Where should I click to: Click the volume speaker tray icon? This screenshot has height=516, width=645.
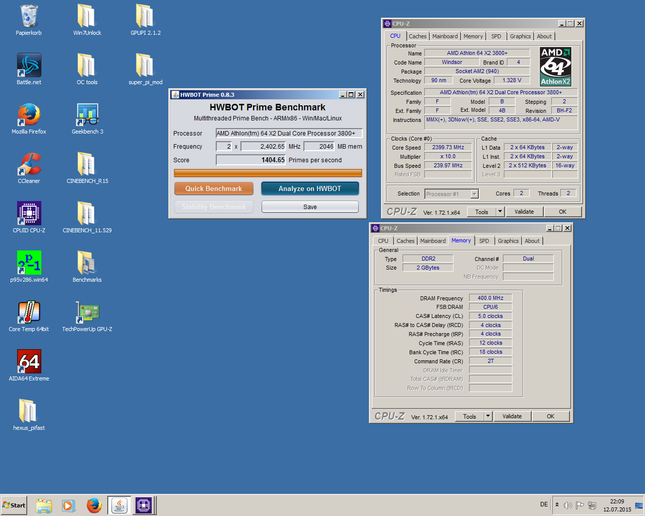coord(568,505)
